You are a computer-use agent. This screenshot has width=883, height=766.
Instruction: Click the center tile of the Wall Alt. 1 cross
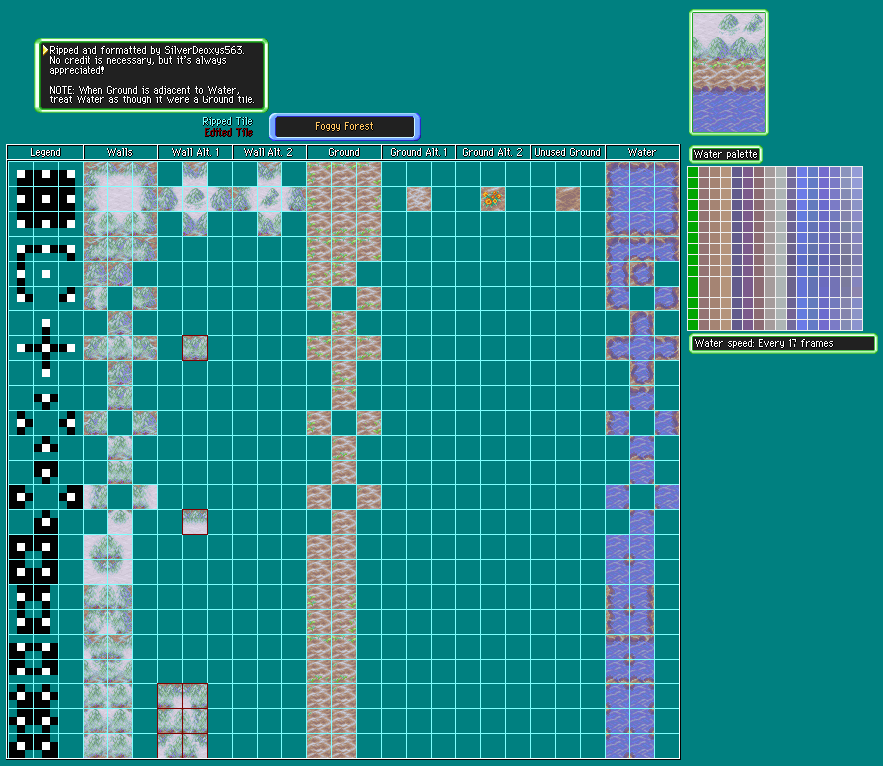(x=195, y=199)
